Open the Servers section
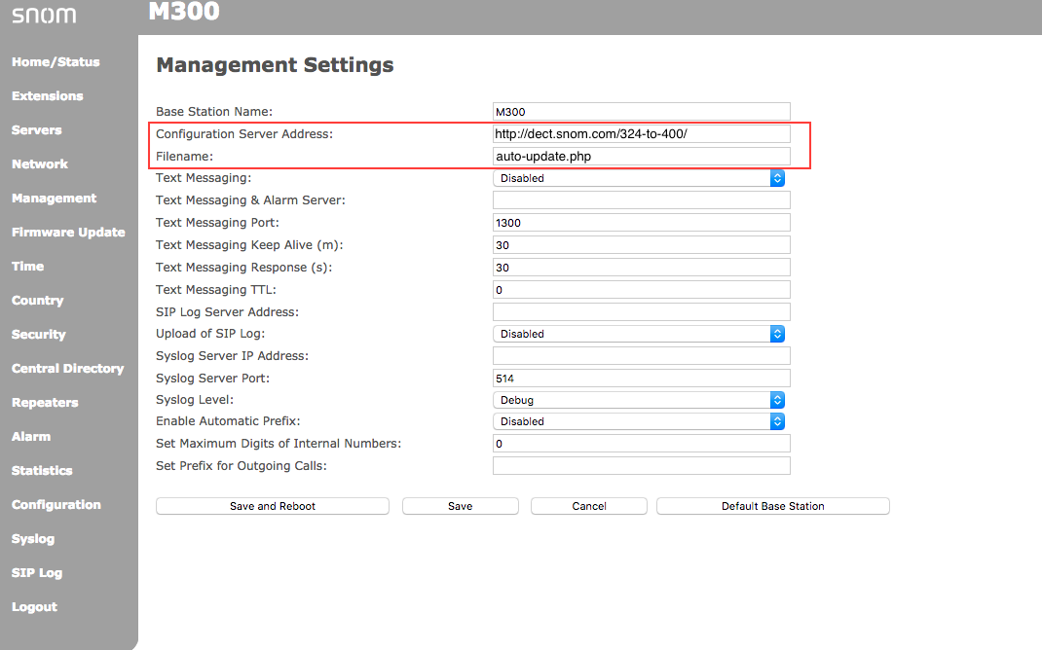1042x650 pixels. 37,130
